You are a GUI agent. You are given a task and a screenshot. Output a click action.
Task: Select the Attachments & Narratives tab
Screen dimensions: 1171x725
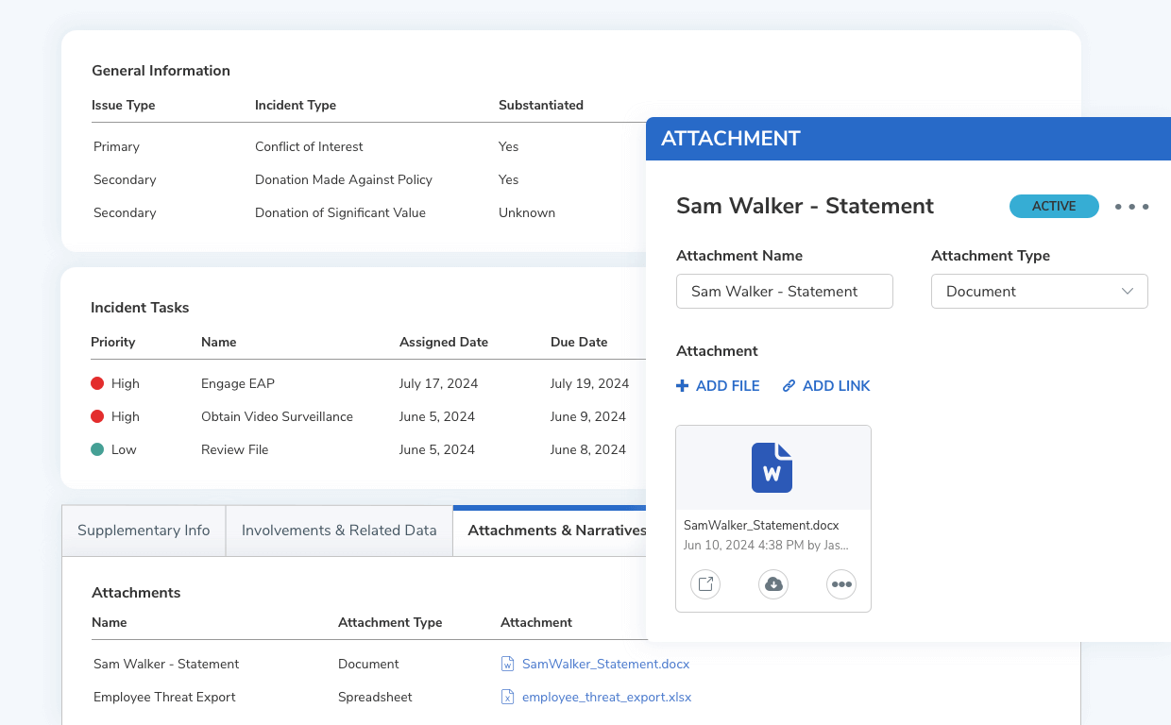(556, 531)
